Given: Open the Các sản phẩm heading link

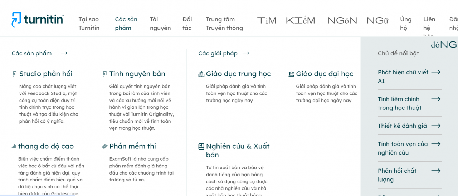Looking at the screenshot, I should 31,53.
